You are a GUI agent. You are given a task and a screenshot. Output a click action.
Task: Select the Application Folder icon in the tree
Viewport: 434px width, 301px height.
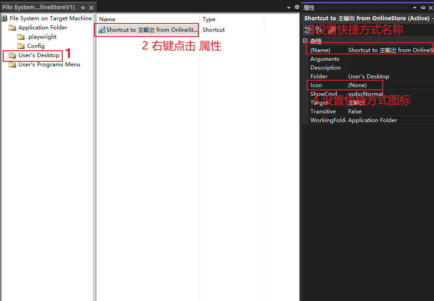[12, 27]
